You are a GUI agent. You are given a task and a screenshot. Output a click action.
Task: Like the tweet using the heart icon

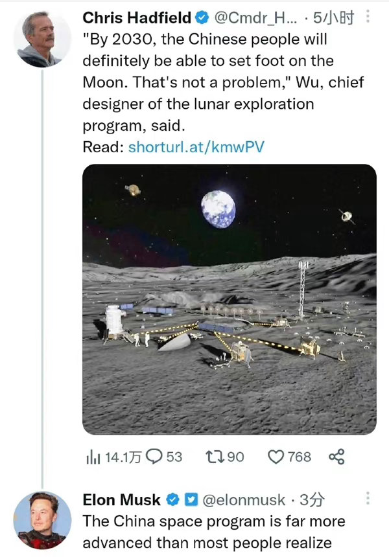[277, 457]
